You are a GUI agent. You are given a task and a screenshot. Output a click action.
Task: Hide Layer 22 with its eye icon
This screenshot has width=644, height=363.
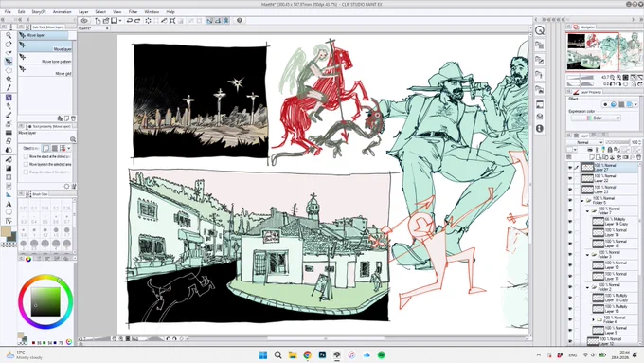[570, 178]
